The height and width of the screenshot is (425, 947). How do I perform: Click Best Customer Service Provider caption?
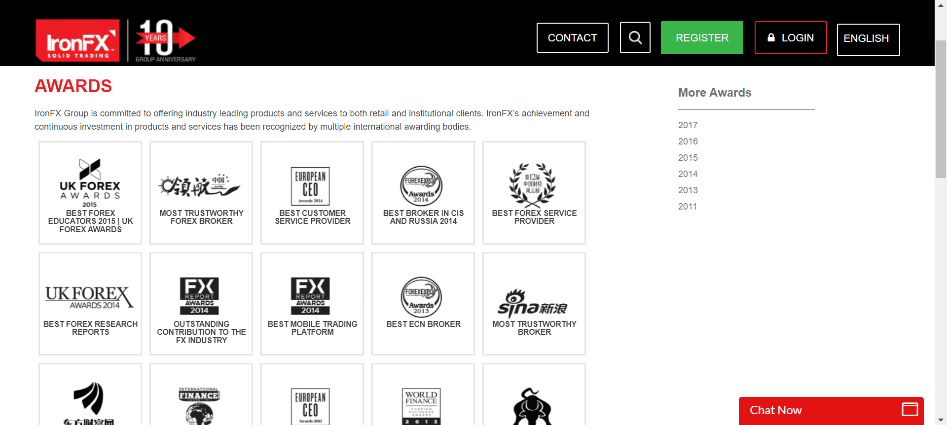(313, 217)
